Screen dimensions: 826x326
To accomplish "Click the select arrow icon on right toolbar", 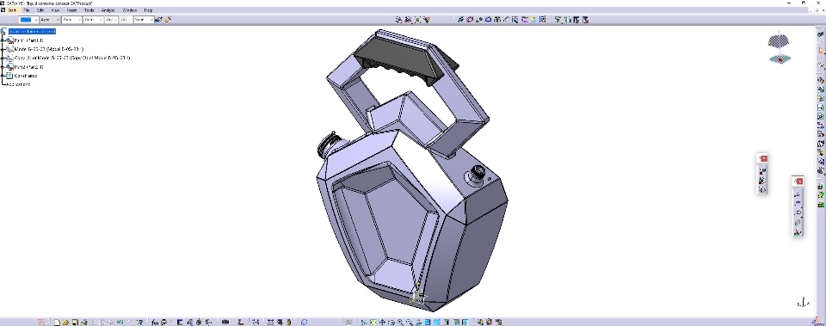I will point(821,50).
